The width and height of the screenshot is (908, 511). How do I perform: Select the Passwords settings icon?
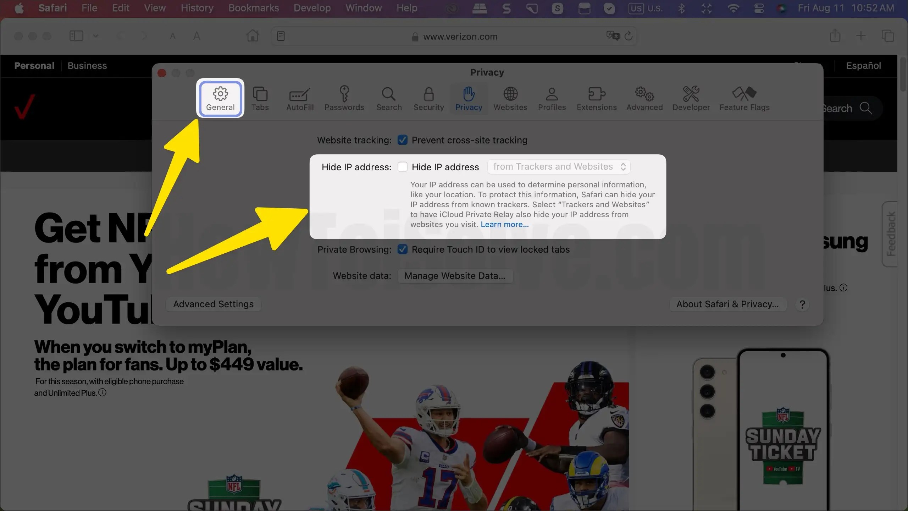344,99
